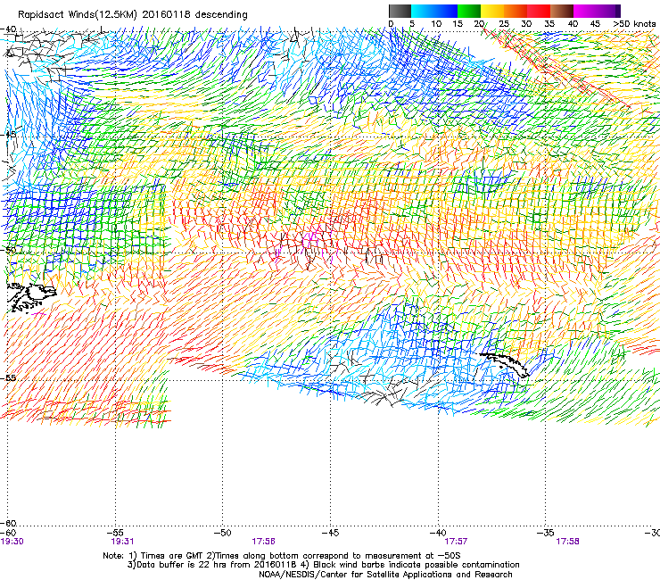Viewport: 660px width, 580px height.
Task: Pick the orange 25-30 knots legend swatch
Action: [516, 11]
